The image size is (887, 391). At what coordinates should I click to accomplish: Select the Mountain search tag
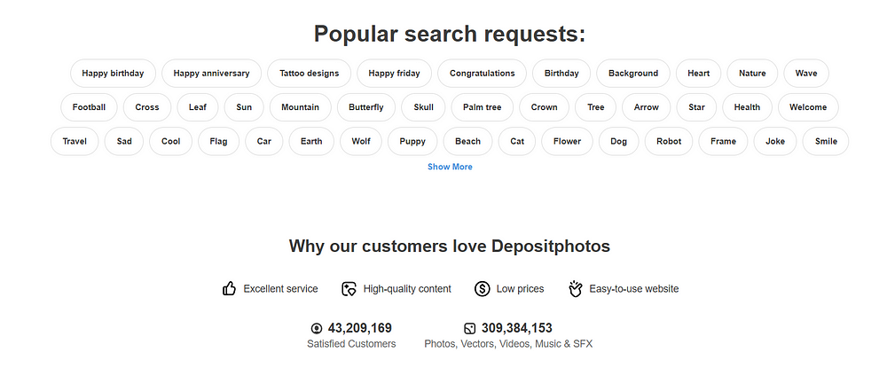pos(301,107)
